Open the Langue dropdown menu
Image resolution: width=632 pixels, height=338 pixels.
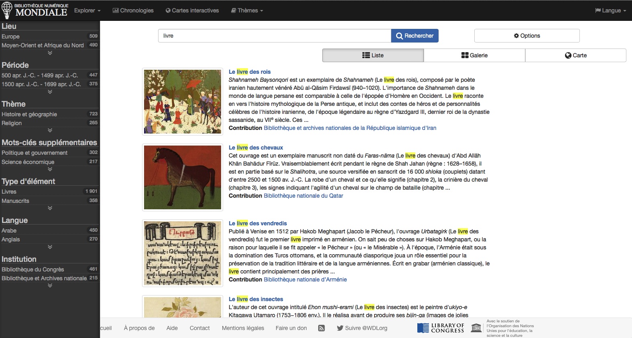click(x=610, y=10)
